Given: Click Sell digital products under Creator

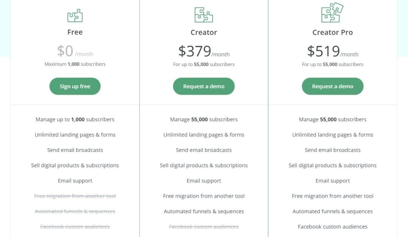Looking at the screenshot, I should point(204,165).
